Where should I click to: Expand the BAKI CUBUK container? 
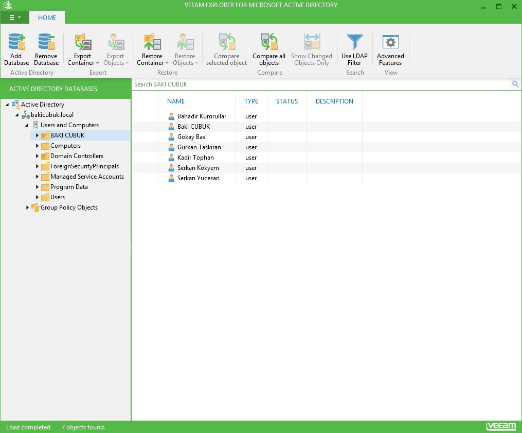click(x=37, y=136)
